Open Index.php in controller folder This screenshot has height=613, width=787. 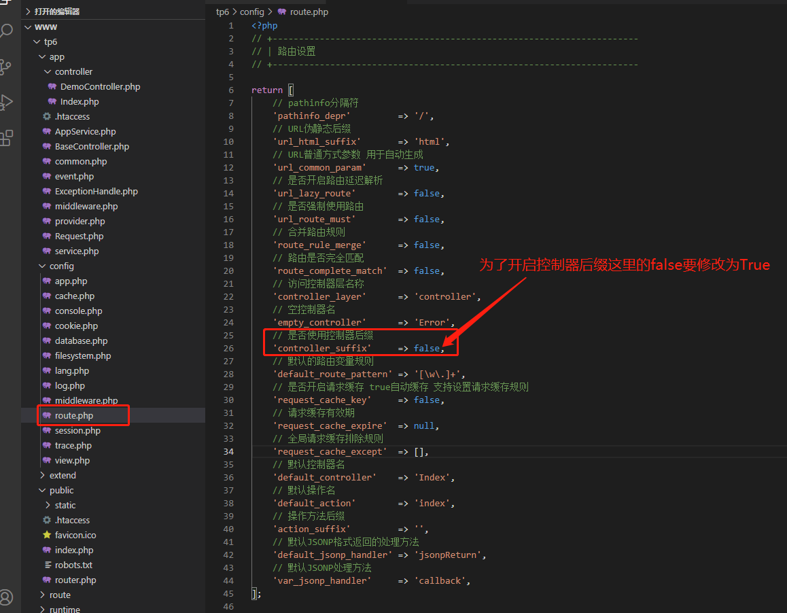coord(80,101)
